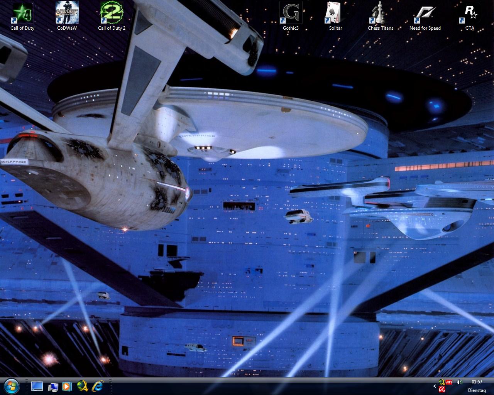Viewport: 494px width, 395px height.
Task: Launch the CoDWaW desktop shortcut
Action: point(67,13)
